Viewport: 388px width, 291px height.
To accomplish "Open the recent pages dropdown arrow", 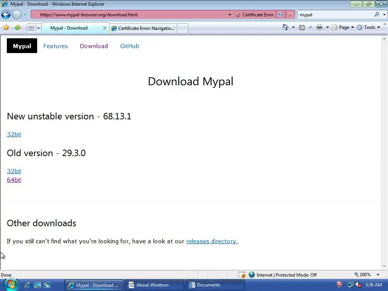I will [25, 15].
